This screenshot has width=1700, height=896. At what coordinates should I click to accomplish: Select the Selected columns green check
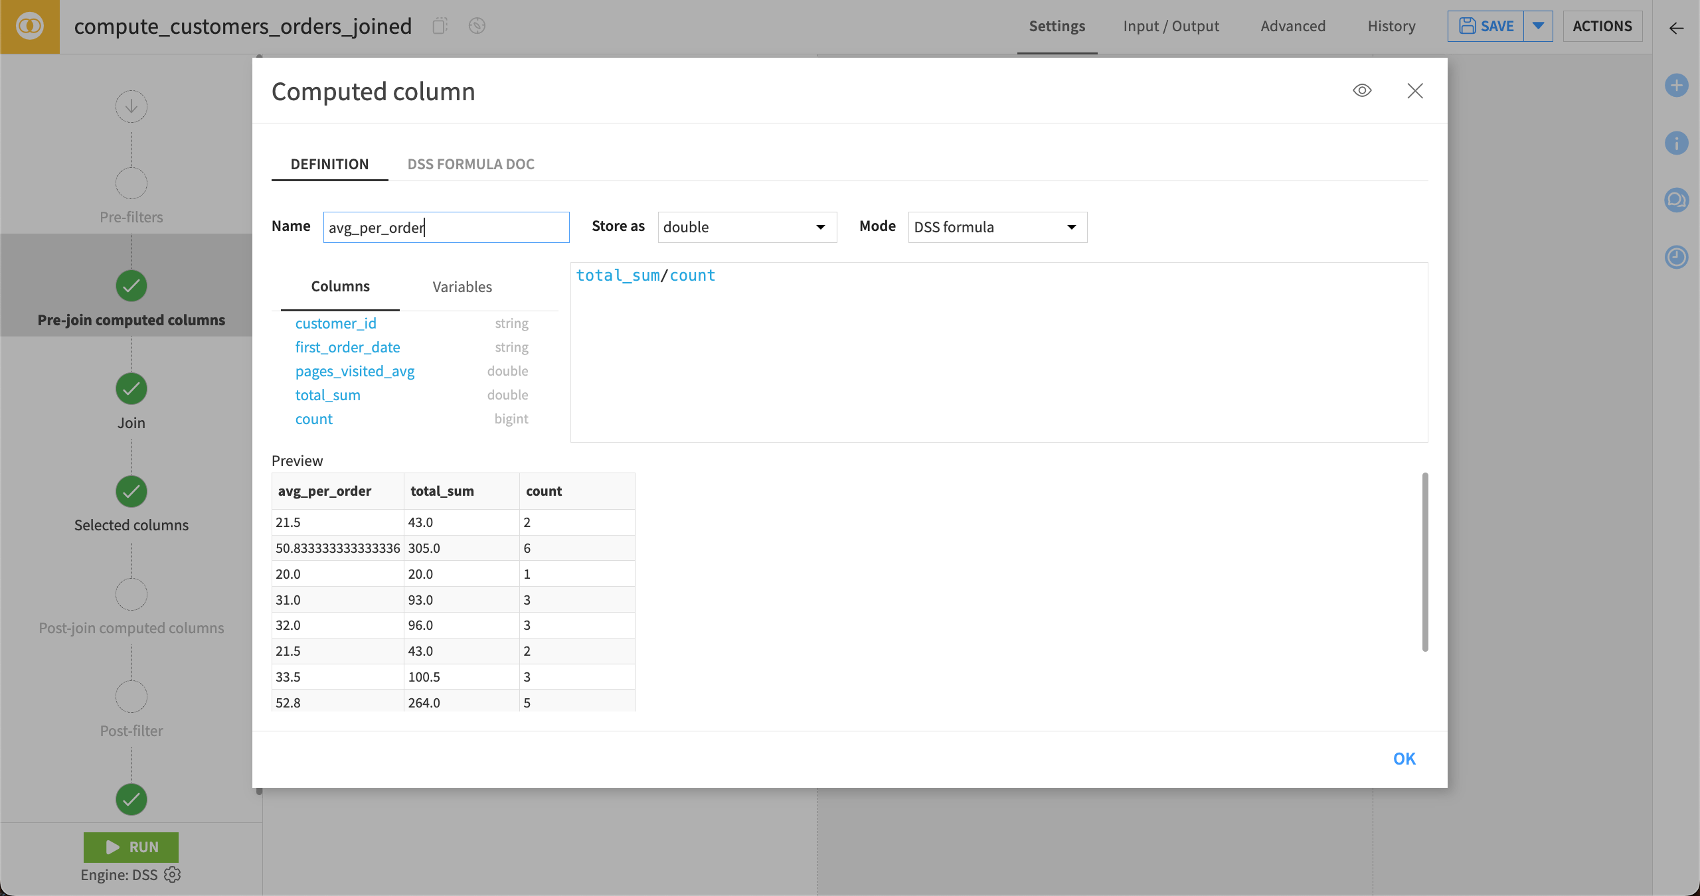131,491
